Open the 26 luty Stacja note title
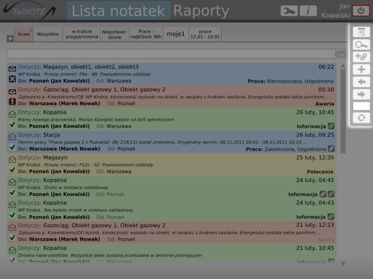The width and height of the screenshot is (373, 279). [51, 135]
